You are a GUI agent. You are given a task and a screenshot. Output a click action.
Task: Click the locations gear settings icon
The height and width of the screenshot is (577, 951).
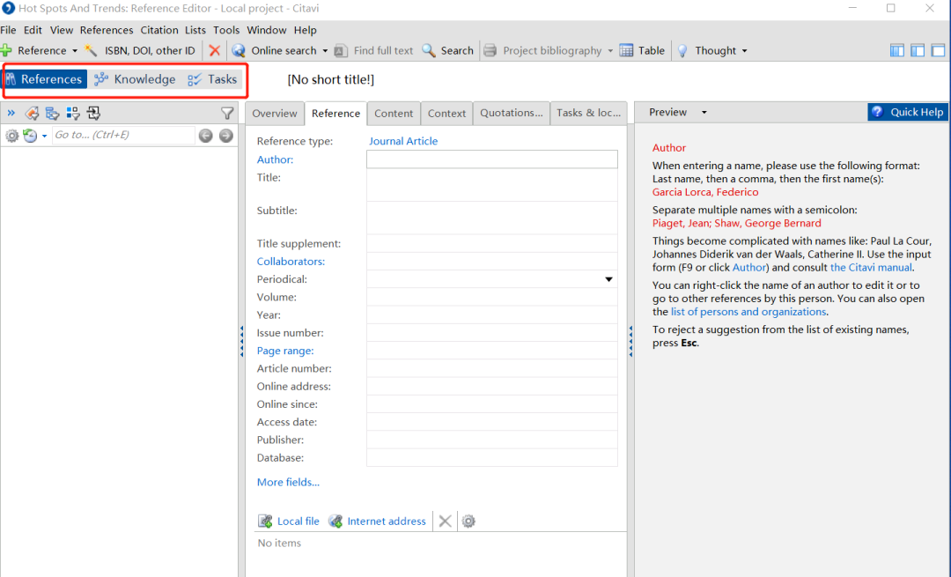[468, 522]
